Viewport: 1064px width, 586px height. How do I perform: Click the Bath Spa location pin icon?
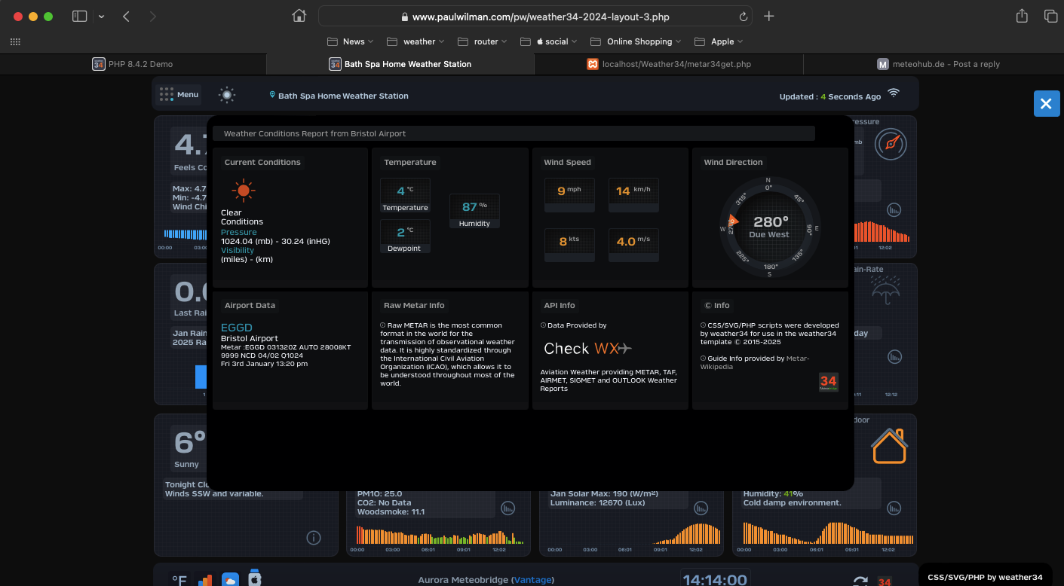[272, 95]
